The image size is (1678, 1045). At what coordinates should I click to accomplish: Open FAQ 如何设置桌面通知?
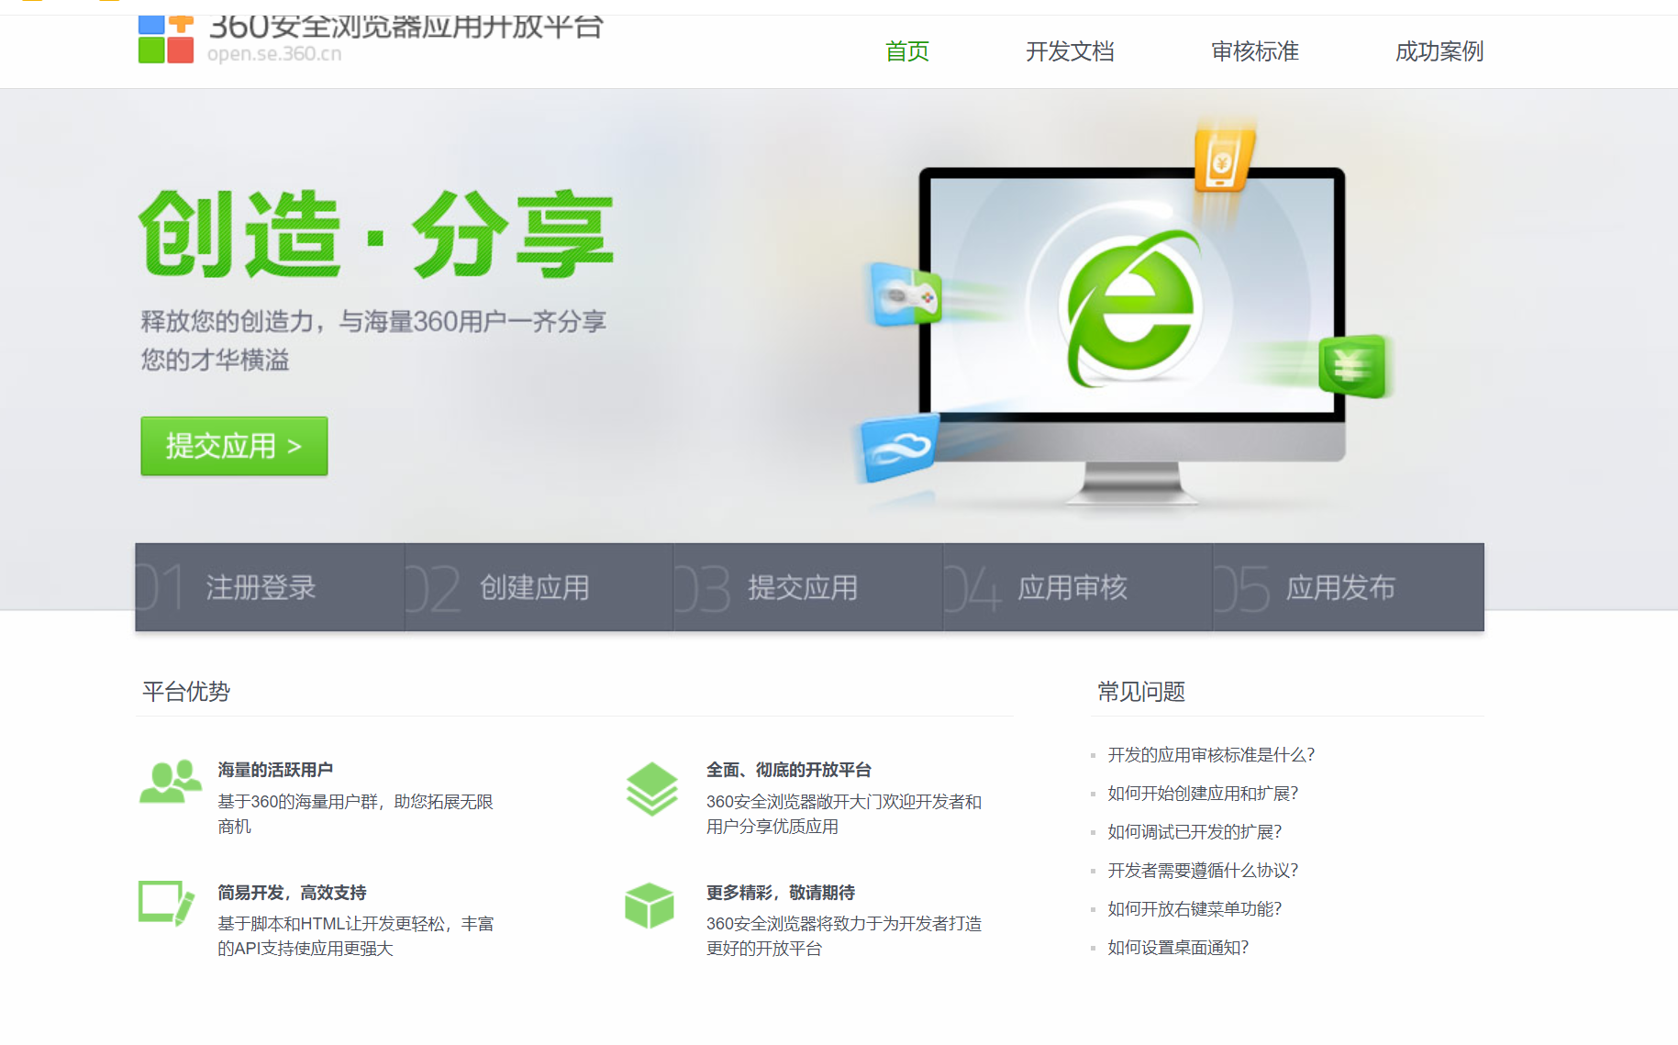1177,948
